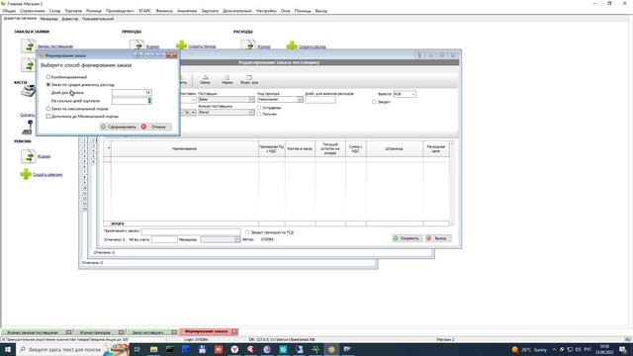The width and height of the screenshot is (633, 356).
Task: Open the Общие menu
Action: (x=9, y=11)
